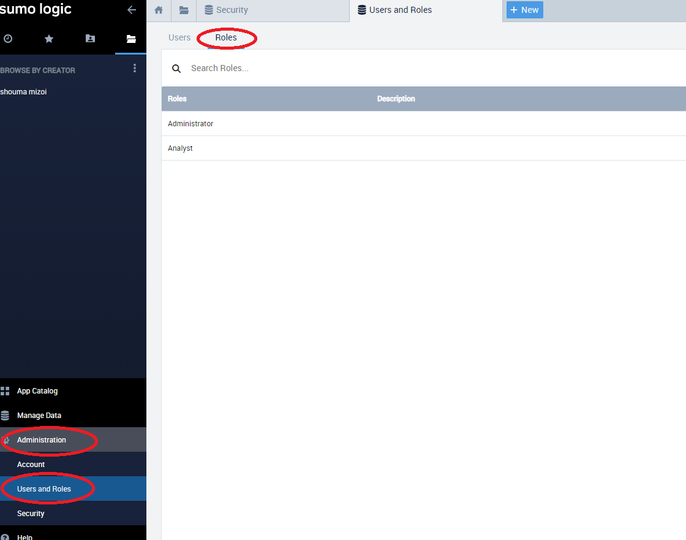
Task: Click the + New button
Action: click(524, 10)
